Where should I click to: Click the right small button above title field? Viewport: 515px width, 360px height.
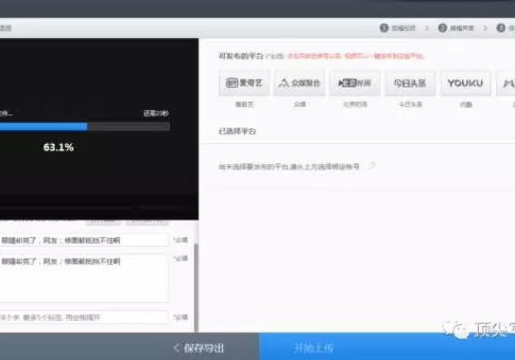click(x=147, y=221)
